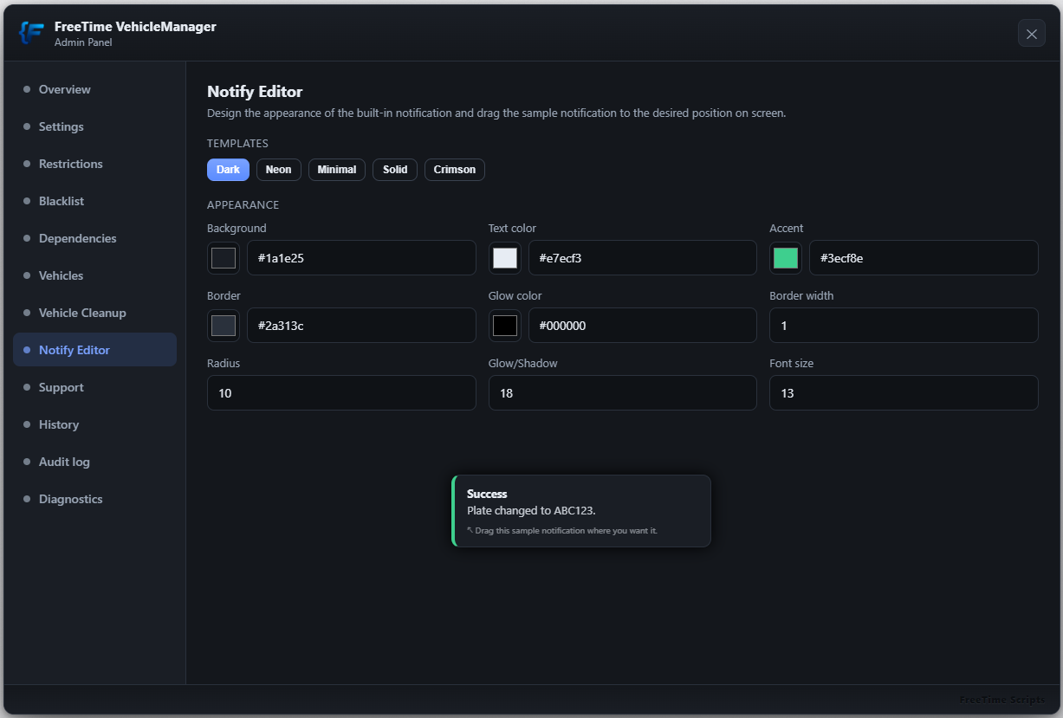The width and height of the screenshot is (1063, 718).
Task: Open the Restrictions page
Action: [x=94, y=164]
